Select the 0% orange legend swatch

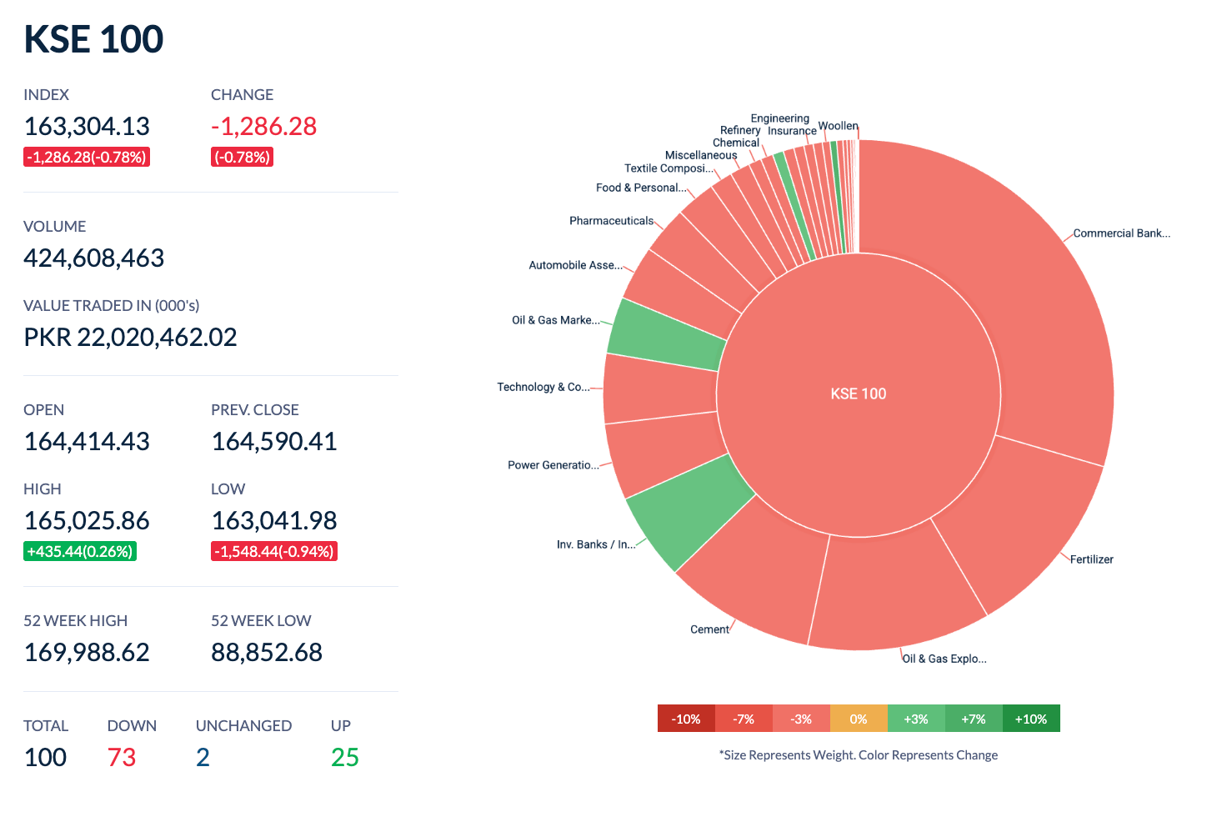(x=859, y=719)
